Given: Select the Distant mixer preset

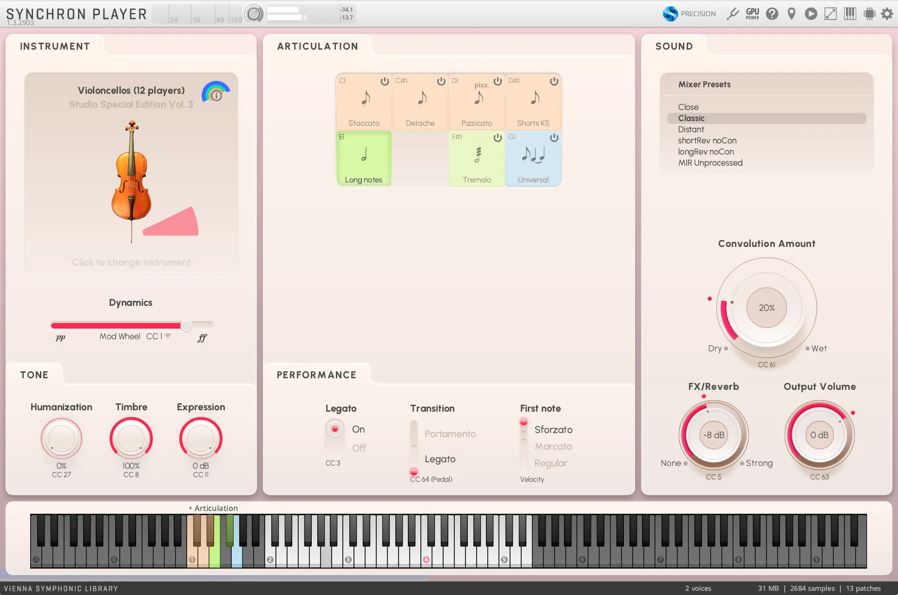Looking at the screenshot, I should click(691, 129).
